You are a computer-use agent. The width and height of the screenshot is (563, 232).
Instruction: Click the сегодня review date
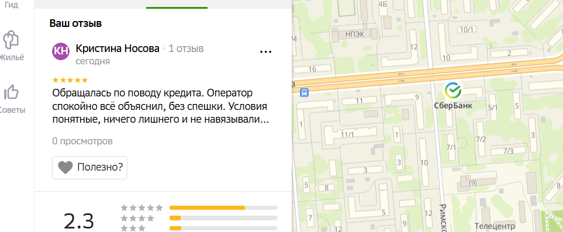(92, 61)
